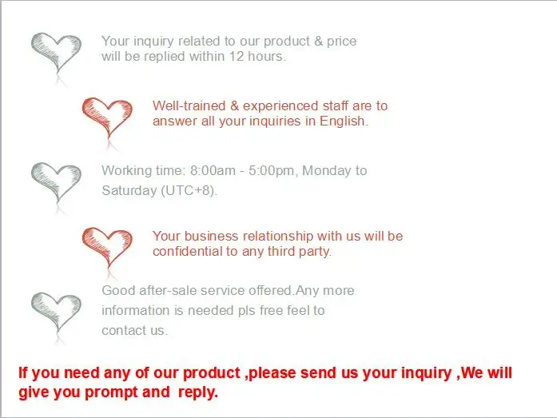
Task: Click the text "will be replied within 12 hours."
Action: (193, 56)
